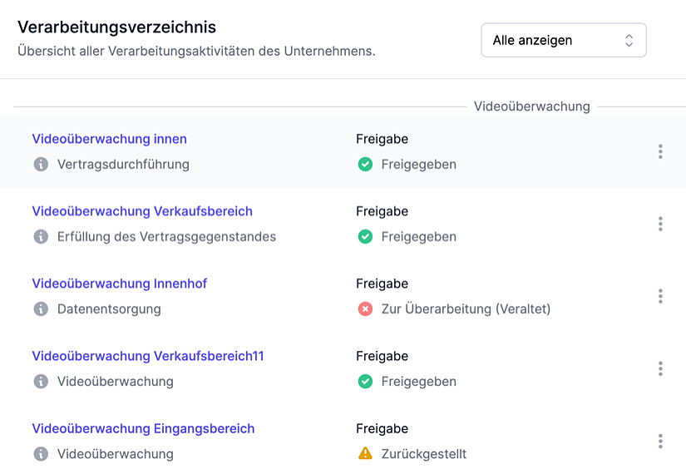Open the 'Alle anzeigen' filter dropdown
Viewport: 686px width, 474px height.
click(563, 40)
